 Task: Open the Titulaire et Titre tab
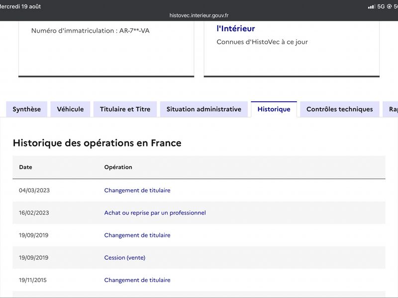(x=125, y=109)
